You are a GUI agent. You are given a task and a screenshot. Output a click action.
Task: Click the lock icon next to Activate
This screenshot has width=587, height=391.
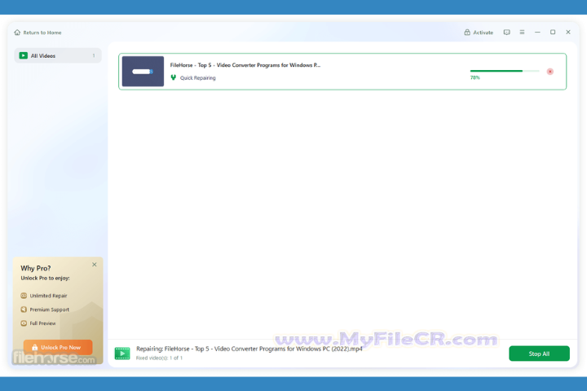pyautogui.click(x=467, y=33)
